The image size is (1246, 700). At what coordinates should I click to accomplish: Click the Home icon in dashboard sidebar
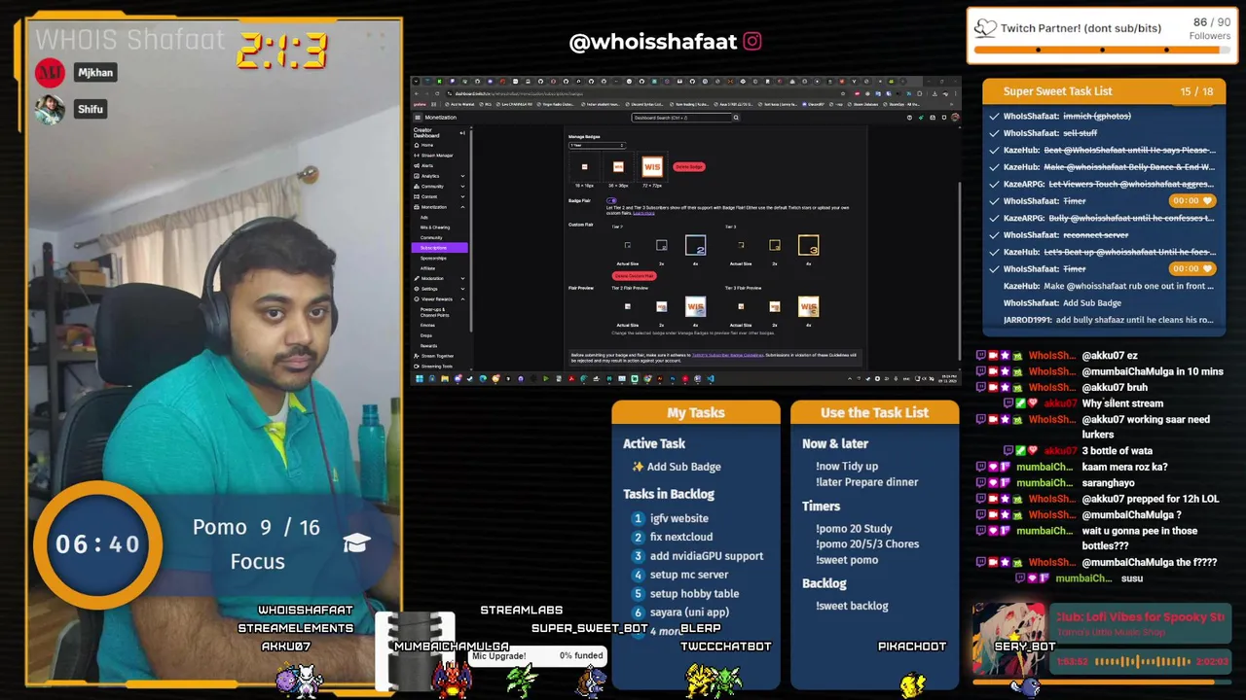point(417,145)
